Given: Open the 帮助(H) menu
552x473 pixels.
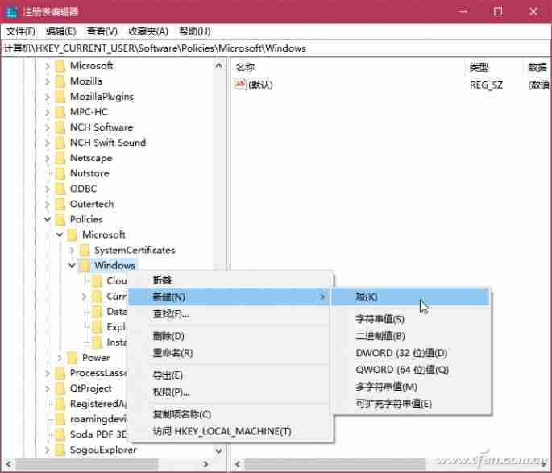Looking at the screenshot, I should tap(195, 31).
